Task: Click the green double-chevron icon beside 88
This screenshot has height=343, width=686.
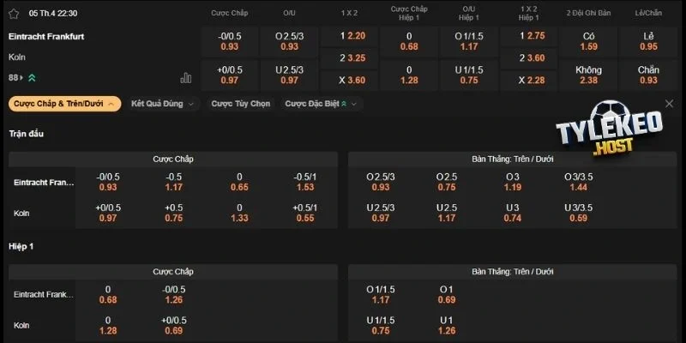Action: pyautogui.click(x=32, y=78)
